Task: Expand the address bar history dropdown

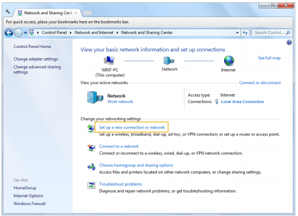Action: click(x=237, y=33)
